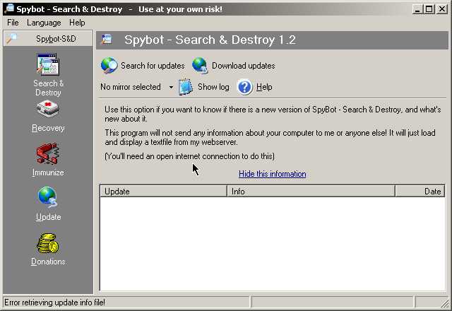Open the Donations coins icon
The width and height of the screenshot is (452, 311).
click(48, 244)
